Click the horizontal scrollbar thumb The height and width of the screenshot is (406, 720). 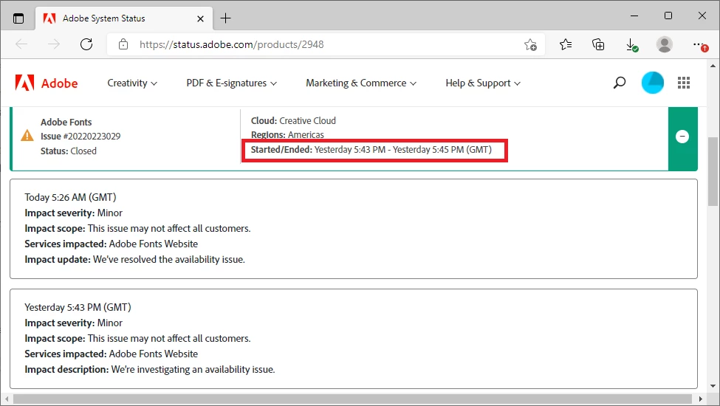point(353,399)
